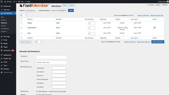Open the Plugins sidebar menu
Viewport: 169px width, 95px height.
pos(6,59)
